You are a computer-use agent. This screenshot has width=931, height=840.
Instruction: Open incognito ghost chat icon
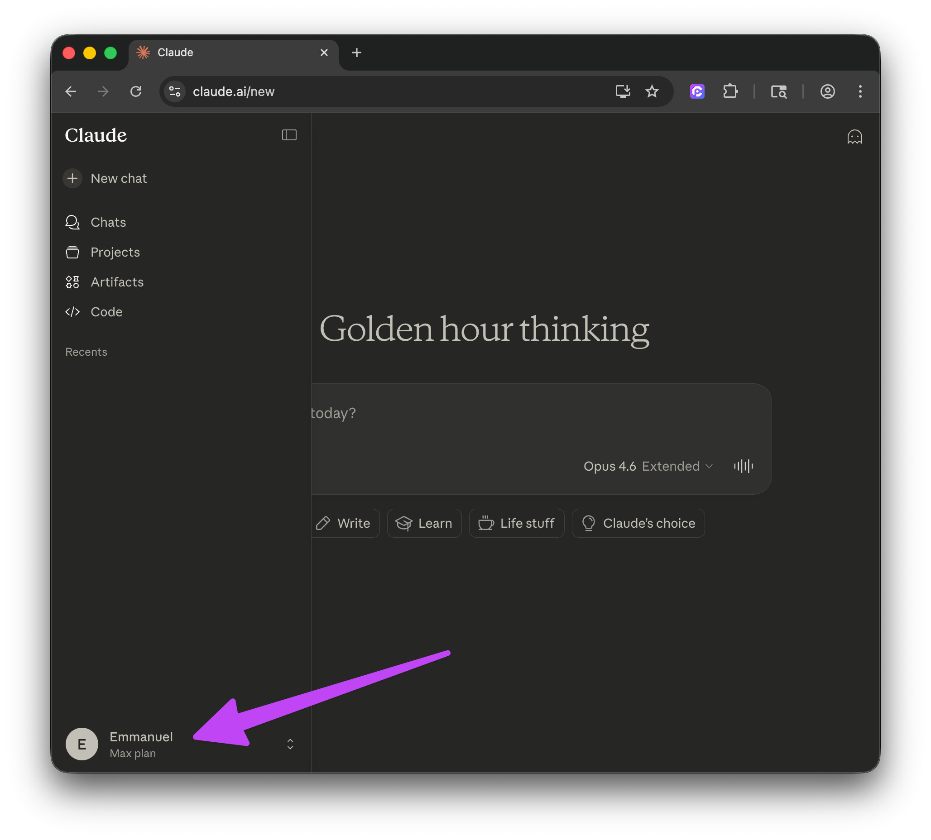point(854,137)
